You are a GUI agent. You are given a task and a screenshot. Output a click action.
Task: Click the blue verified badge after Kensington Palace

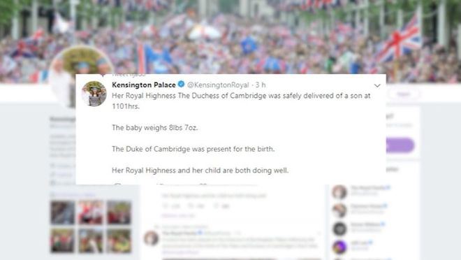point(181,85)
